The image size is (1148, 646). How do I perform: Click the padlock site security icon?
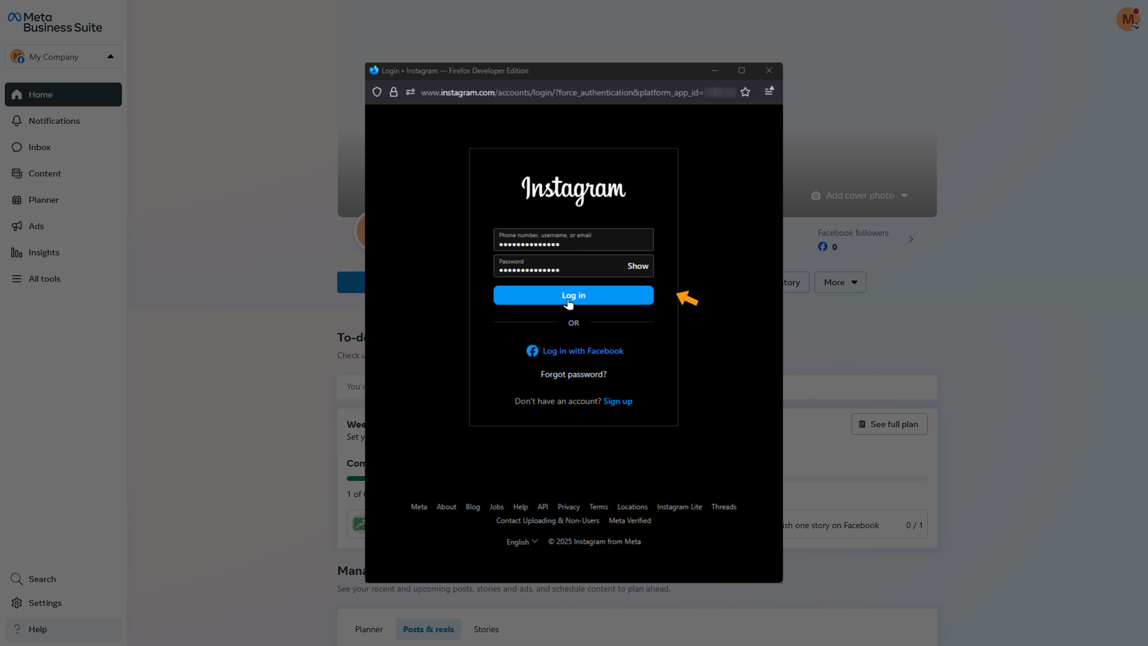point(393,92)
